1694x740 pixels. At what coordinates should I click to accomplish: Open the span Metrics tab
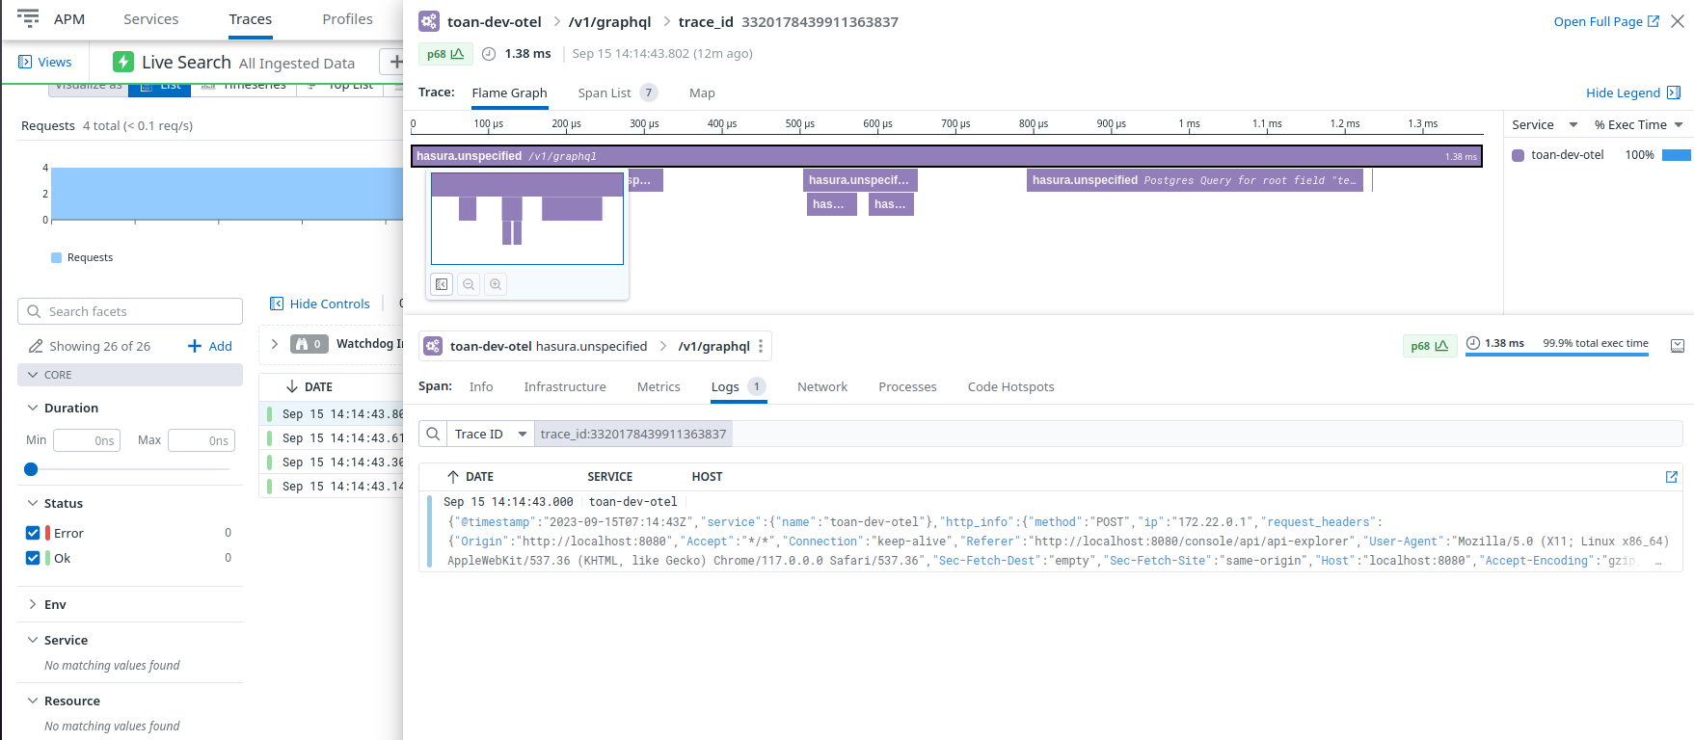click(x=659, y=386)
